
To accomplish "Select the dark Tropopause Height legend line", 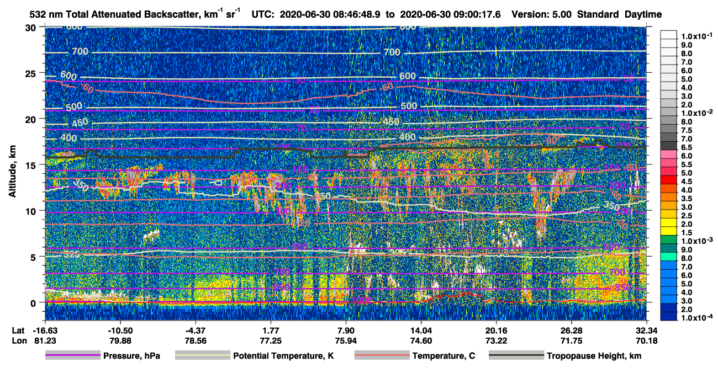I will [516, 356].
